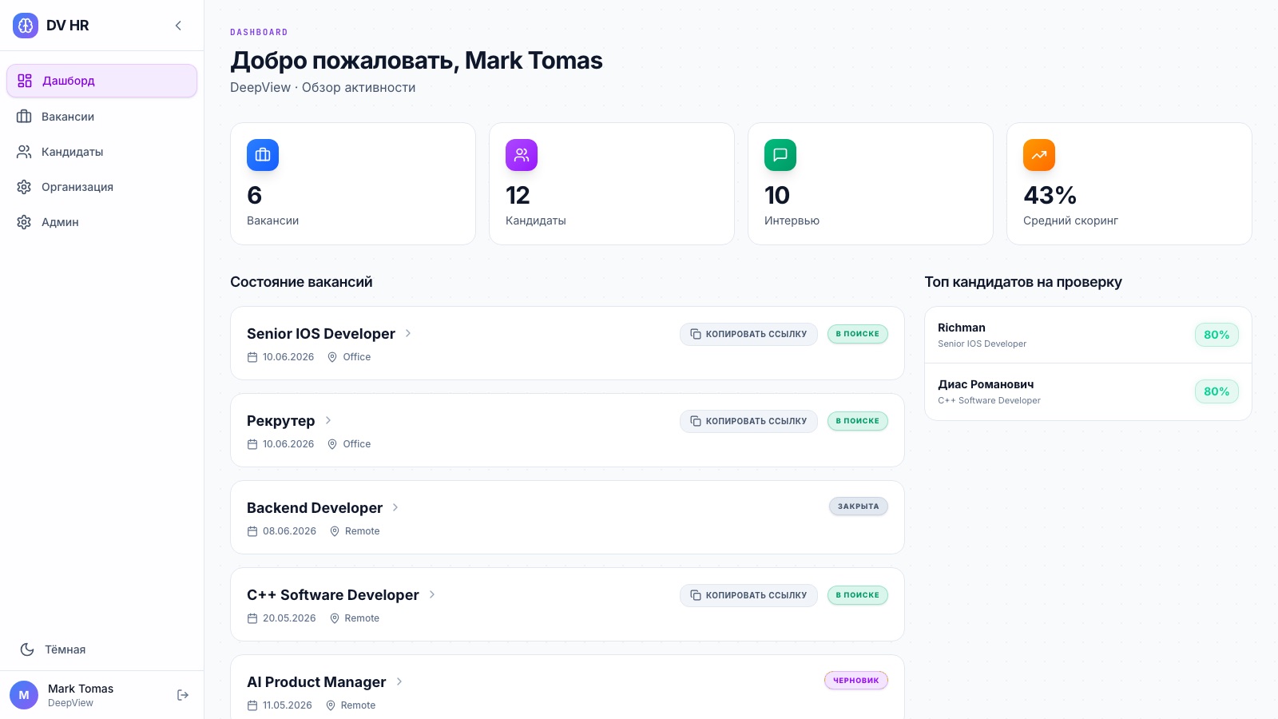
Task: Click location pin next to Office under Рекрутер
Action: (x=332, y=444)
